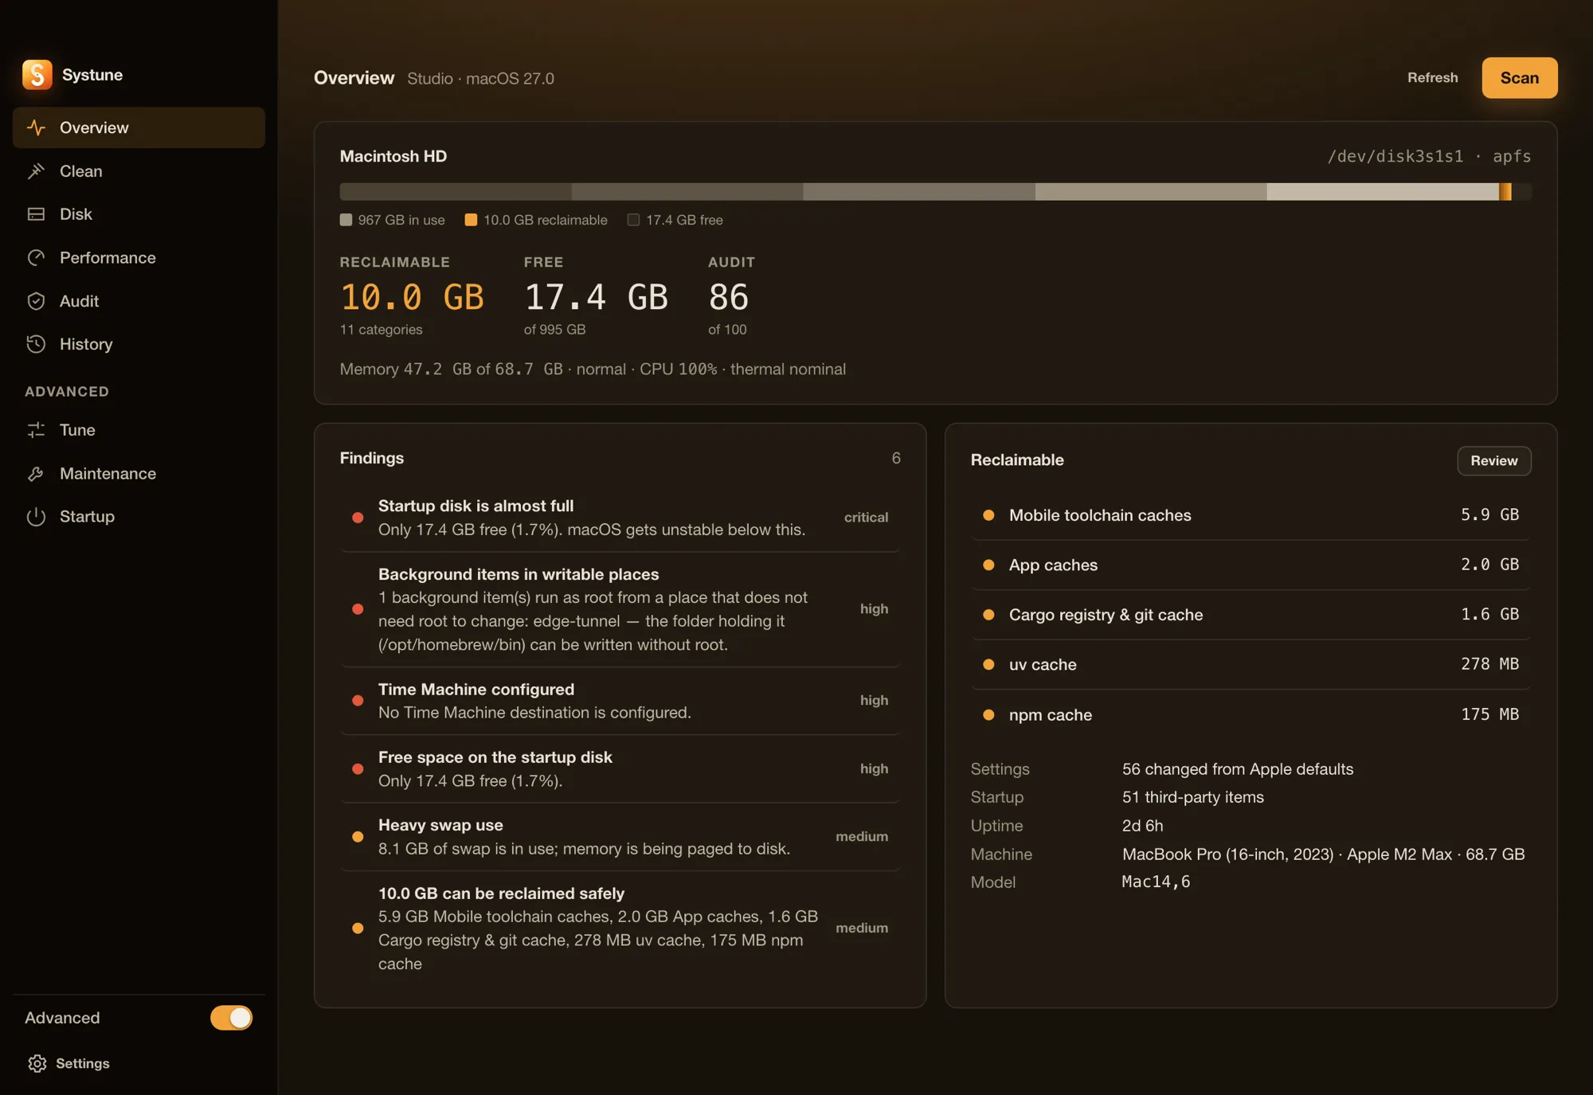
Task: Start a scan with Scan button
Action: pyautogui.click(x=1519, y=78)
